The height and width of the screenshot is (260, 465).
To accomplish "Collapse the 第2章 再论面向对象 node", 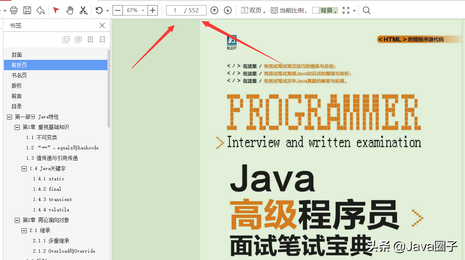I will [x=17, y=220].
